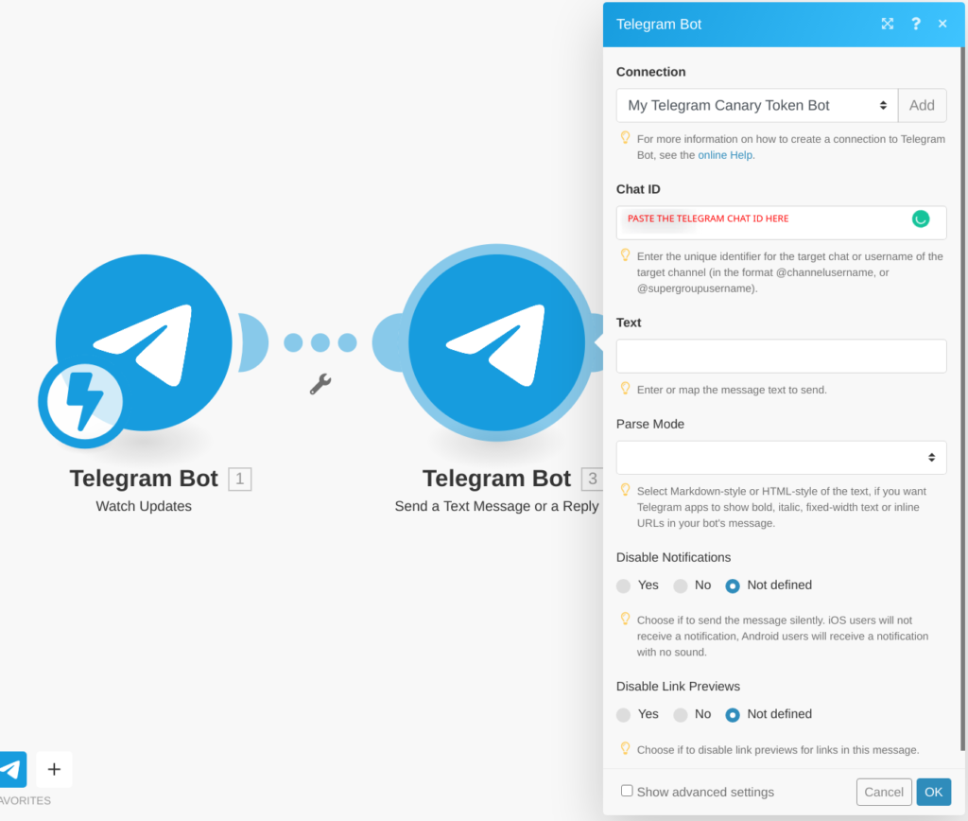Open the wrench route settings icon
Image resolution: width=968 pixels, height=821 pixels.
(320, 384)
